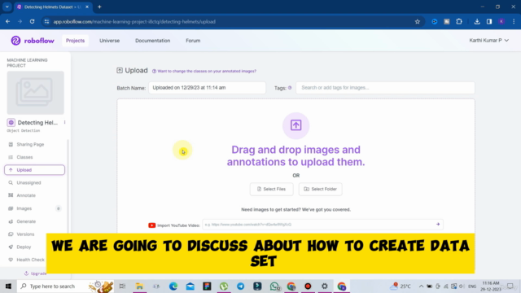The width and height of the screenshot is (521, 293).
Task: Open a new browser tab
Action: pyautogui.click(x=99, y=7)
